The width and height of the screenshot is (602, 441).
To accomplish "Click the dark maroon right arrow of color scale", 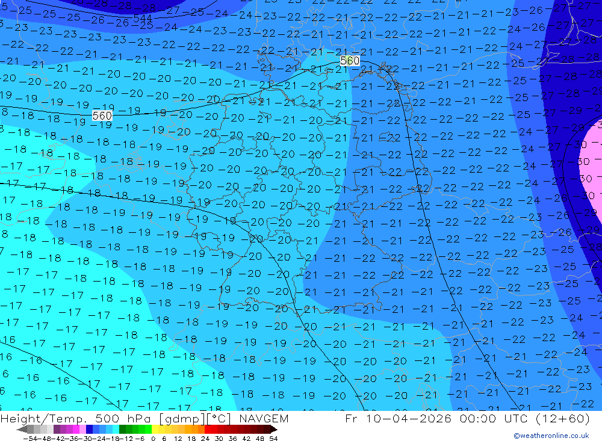I will click(274, 430).
